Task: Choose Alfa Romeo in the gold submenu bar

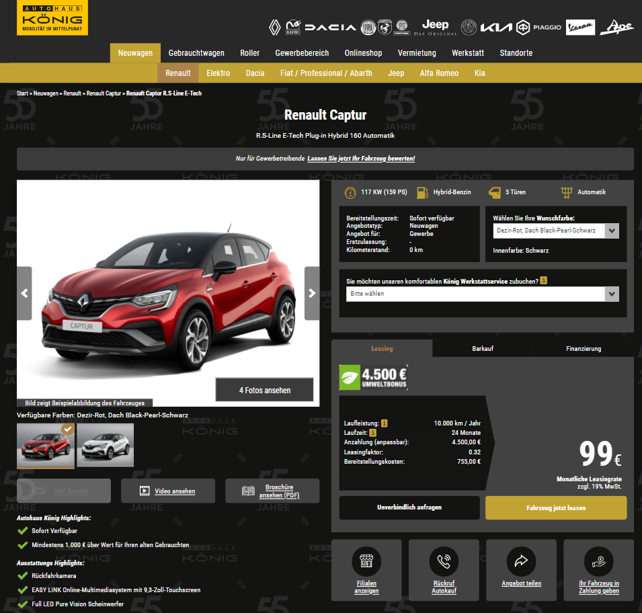Action: (x=439, y=73)
